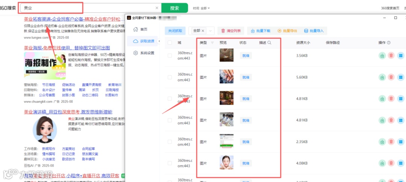Click the help icon beside 操作 header
Image resolution: width=406 pixels, height=182 pixels.
click(389, 43)
